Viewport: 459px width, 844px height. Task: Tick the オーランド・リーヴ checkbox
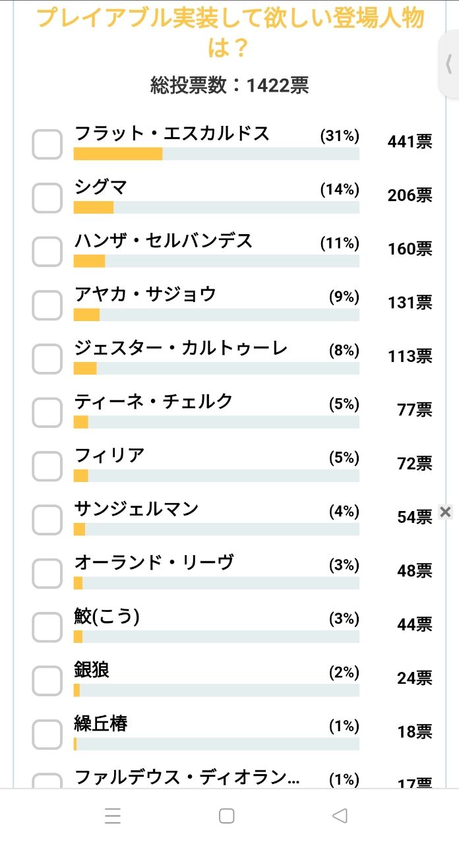pyautogui.click(x=47, y=573)
